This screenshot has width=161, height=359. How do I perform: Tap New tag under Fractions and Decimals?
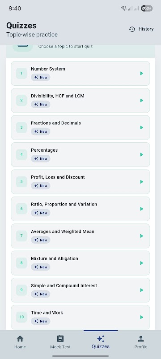[x=41, y=131]
